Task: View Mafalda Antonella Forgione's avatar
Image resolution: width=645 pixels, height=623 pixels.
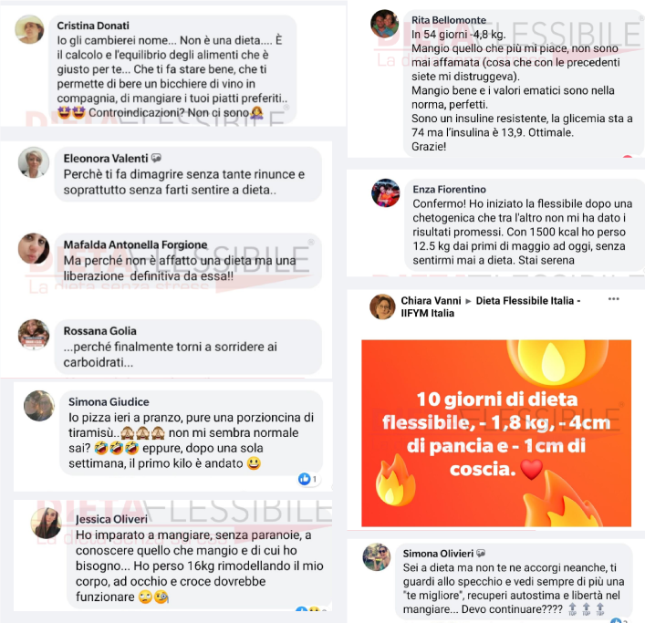Action: point(34,248)
